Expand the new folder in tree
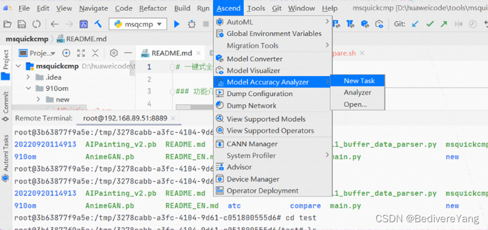Screen dimensions: 488x230 tap(38, 99)
